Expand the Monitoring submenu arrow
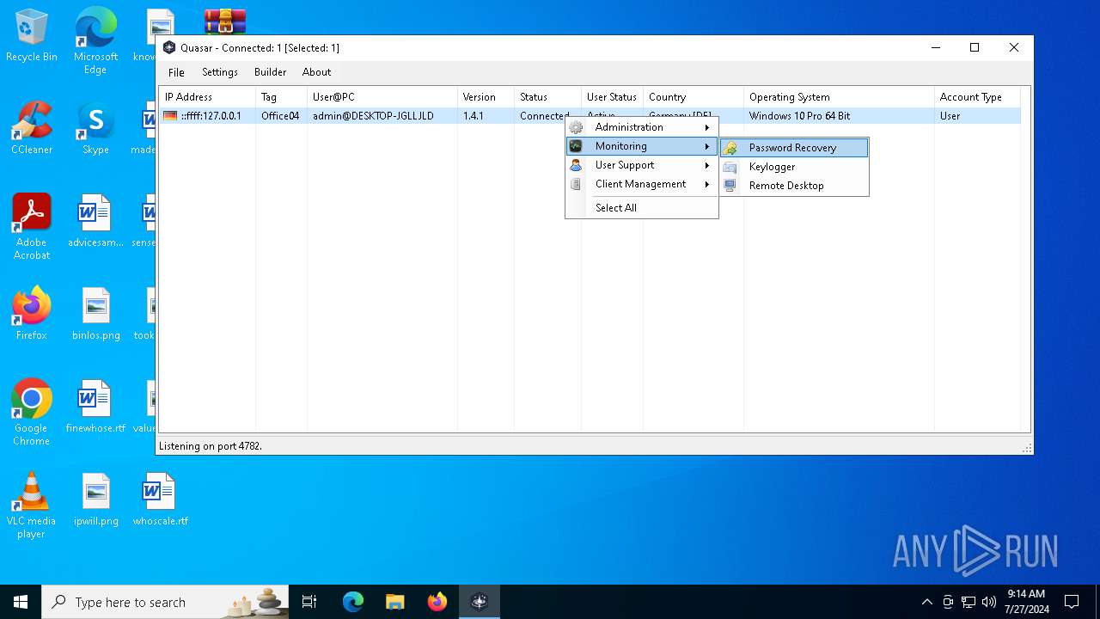The image size is (1100, 619). coord(707,146)
